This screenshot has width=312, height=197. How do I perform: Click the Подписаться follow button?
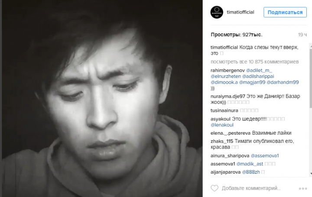[x=285, y=12]
